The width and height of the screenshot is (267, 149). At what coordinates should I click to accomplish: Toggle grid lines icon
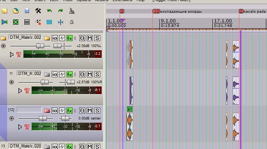49,22
